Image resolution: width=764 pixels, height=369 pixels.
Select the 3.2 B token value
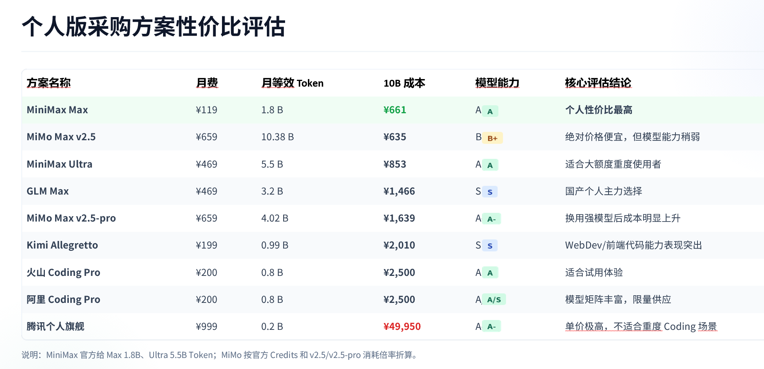272,191
